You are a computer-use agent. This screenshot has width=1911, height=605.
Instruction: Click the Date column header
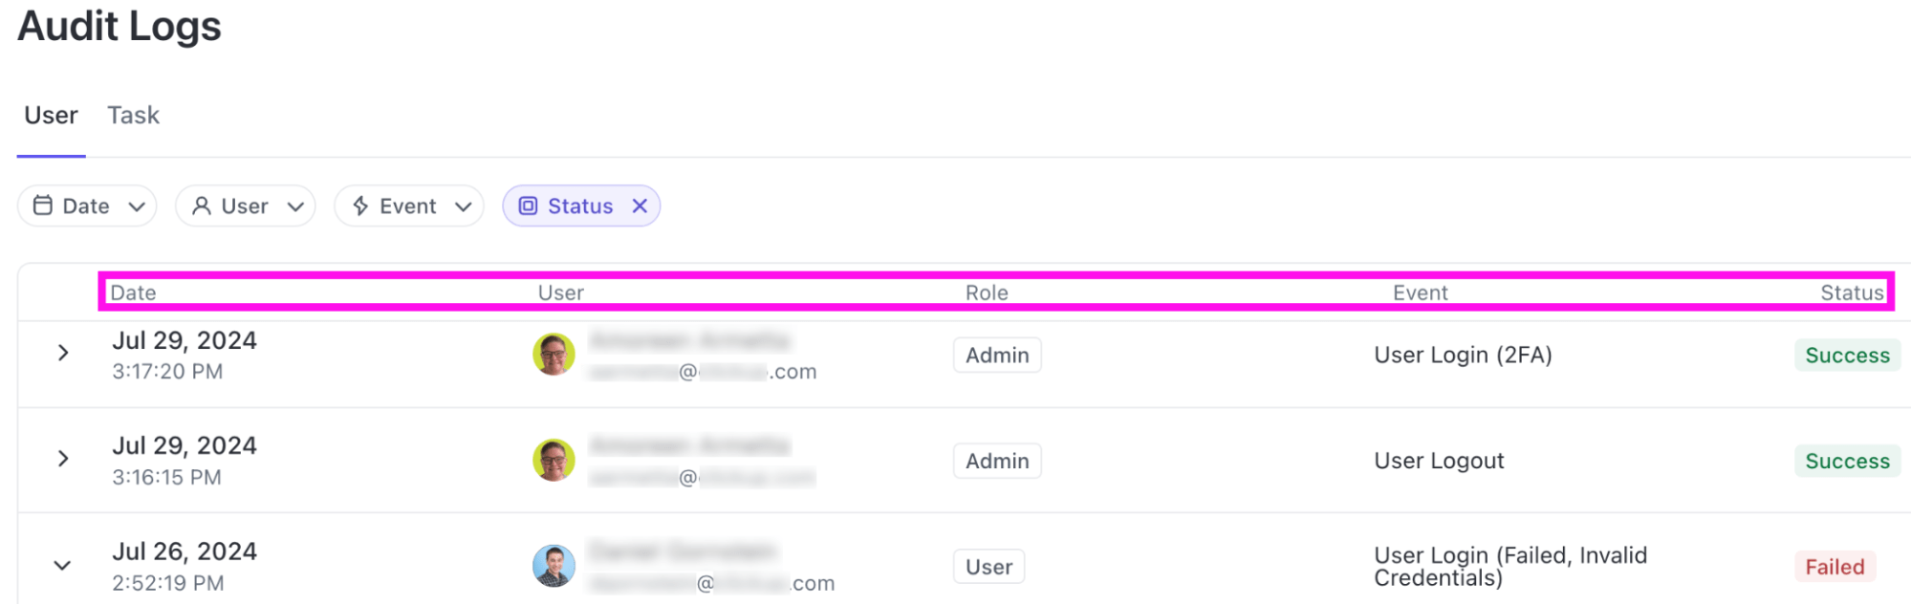coord(133,292)
